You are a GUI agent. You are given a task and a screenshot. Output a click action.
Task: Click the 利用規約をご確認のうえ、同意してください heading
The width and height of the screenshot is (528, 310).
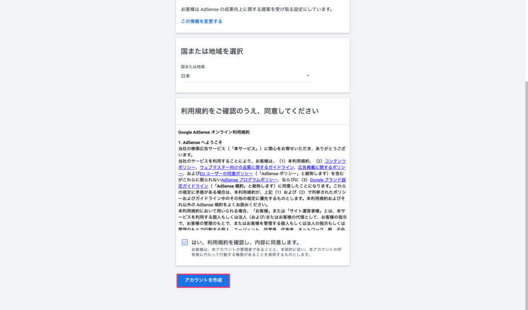coord(250,111)
